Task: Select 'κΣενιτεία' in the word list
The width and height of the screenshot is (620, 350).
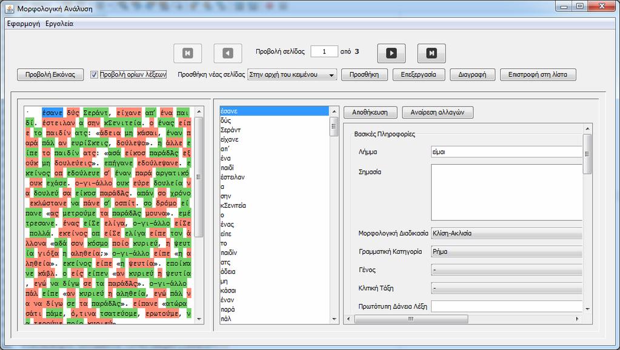Action: tap(275, 205)
